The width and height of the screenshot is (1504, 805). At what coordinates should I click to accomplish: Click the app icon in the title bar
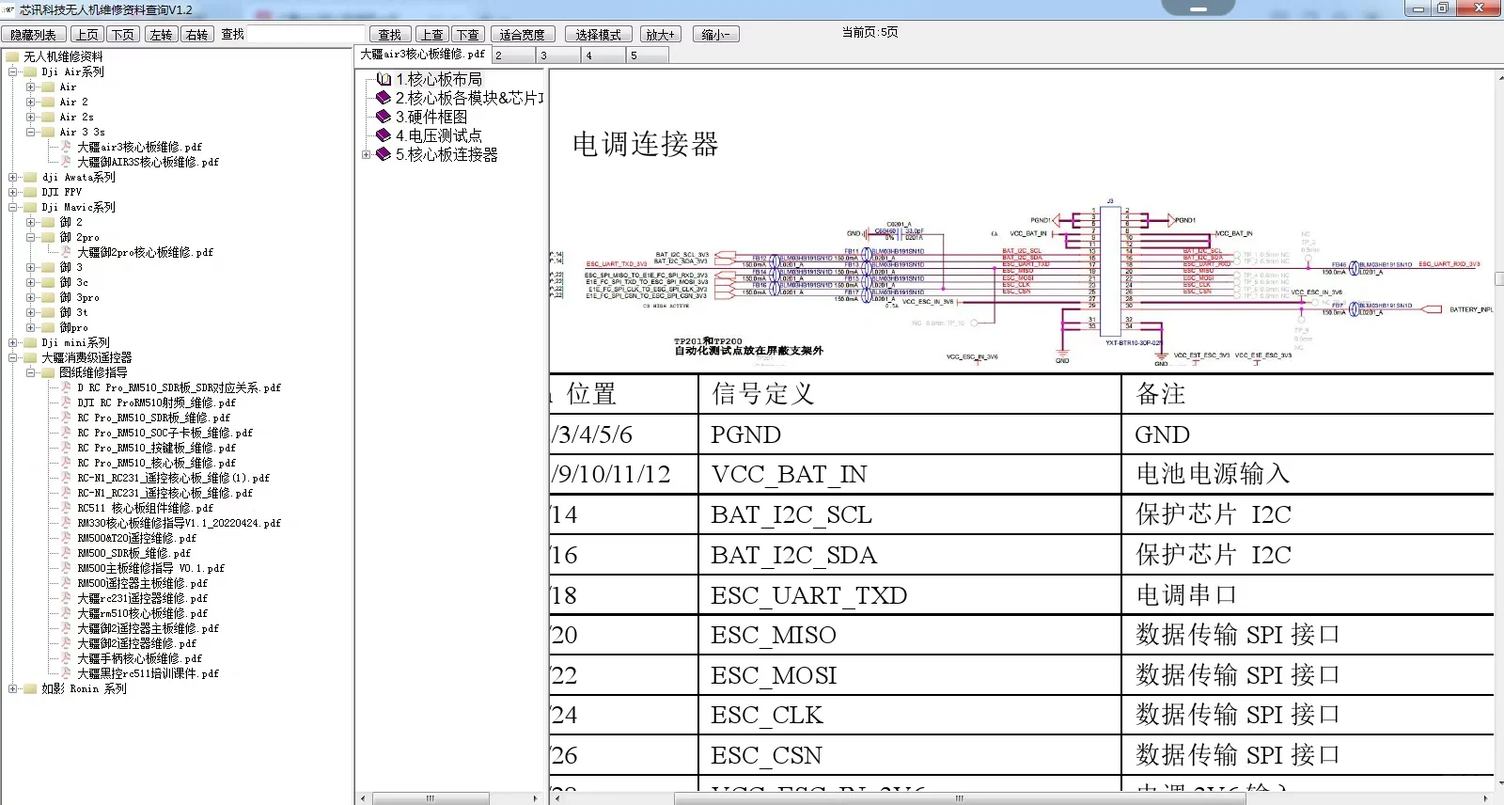pos(9,9)
